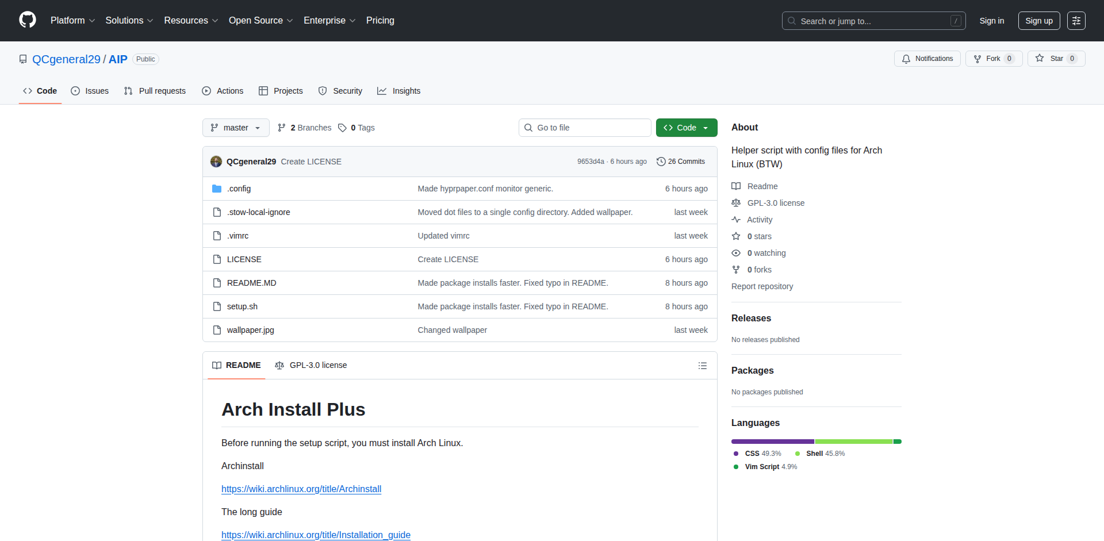Image resolution: width=1104 pixels, height=541 pixels.
Task: Open the green Code dropdown
Action: (x=687, y=128)
